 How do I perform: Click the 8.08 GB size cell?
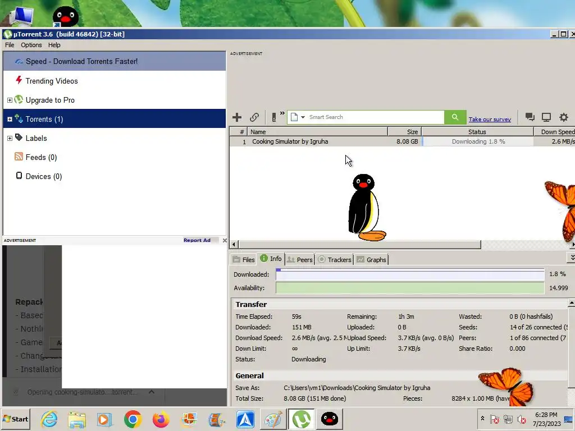point(407,141)
